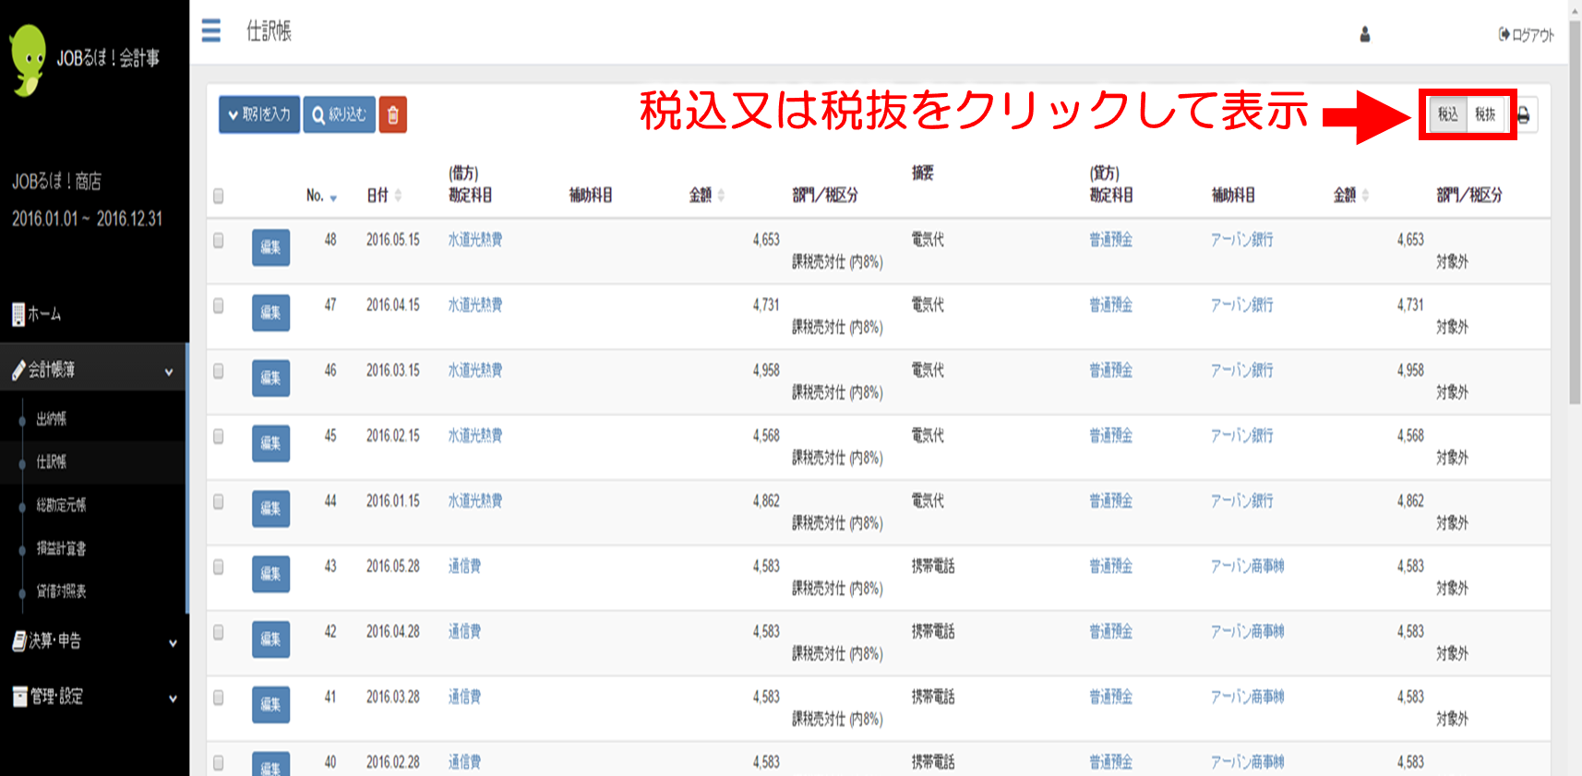
Task: Sort by No. column arrow
Action: pyautogui.click(x=333, y=197)
